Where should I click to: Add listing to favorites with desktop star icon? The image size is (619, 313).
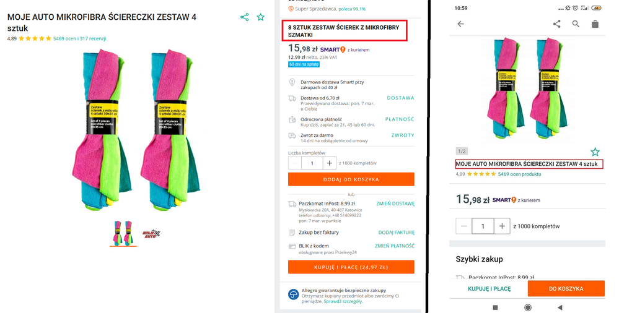261,17
